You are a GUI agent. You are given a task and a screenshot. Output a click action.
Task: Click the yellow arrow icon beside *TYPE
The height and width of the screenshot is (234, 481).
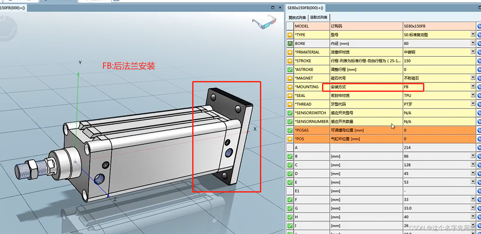click(x=290, y=35)
